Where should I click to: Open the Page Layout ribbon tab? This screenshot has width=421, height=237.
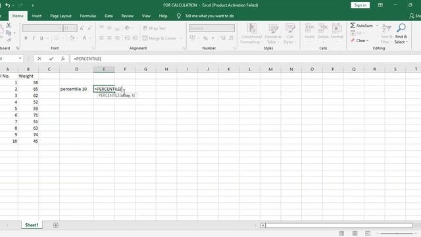[x=61, y=16]
